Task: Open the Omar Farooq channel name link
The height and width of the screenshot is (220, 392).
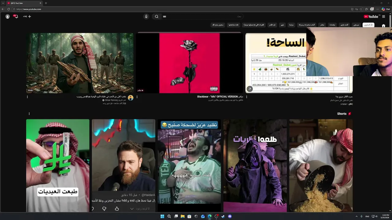Action: click(x=115, y=100)
